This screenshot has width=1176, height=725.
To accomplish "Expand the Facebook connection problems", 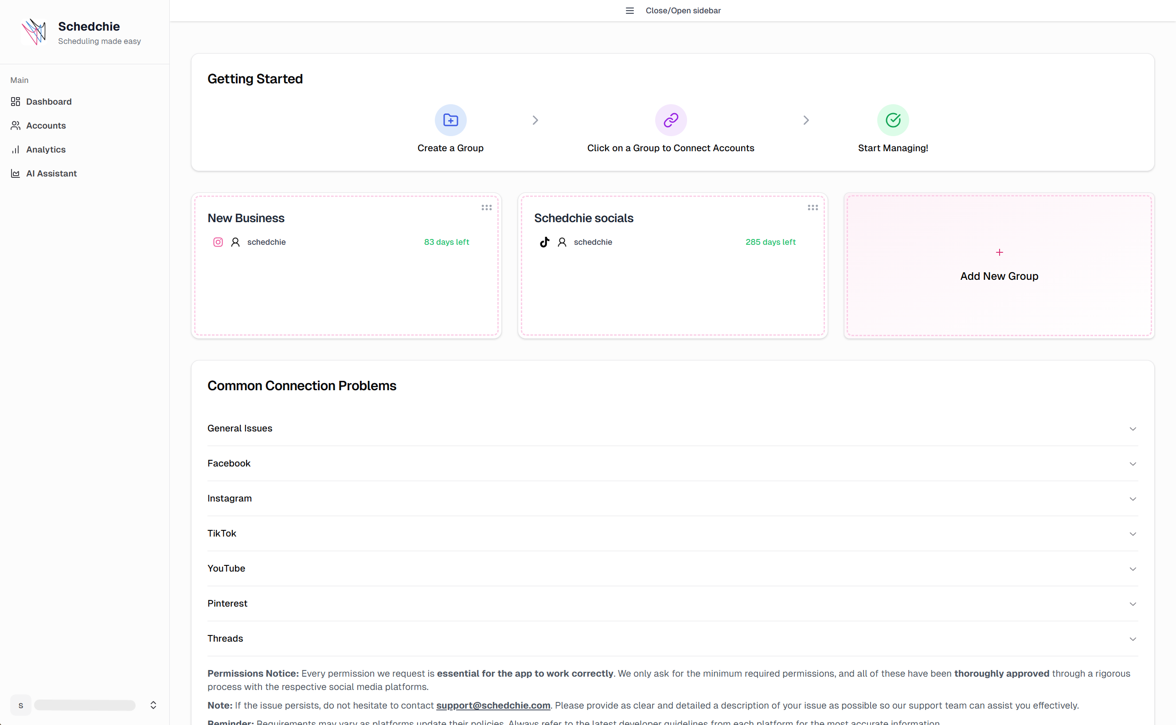I will coord(672,464).
